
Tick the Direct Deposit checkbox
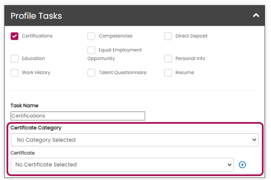pyautogui.click(x=168, y=36)
